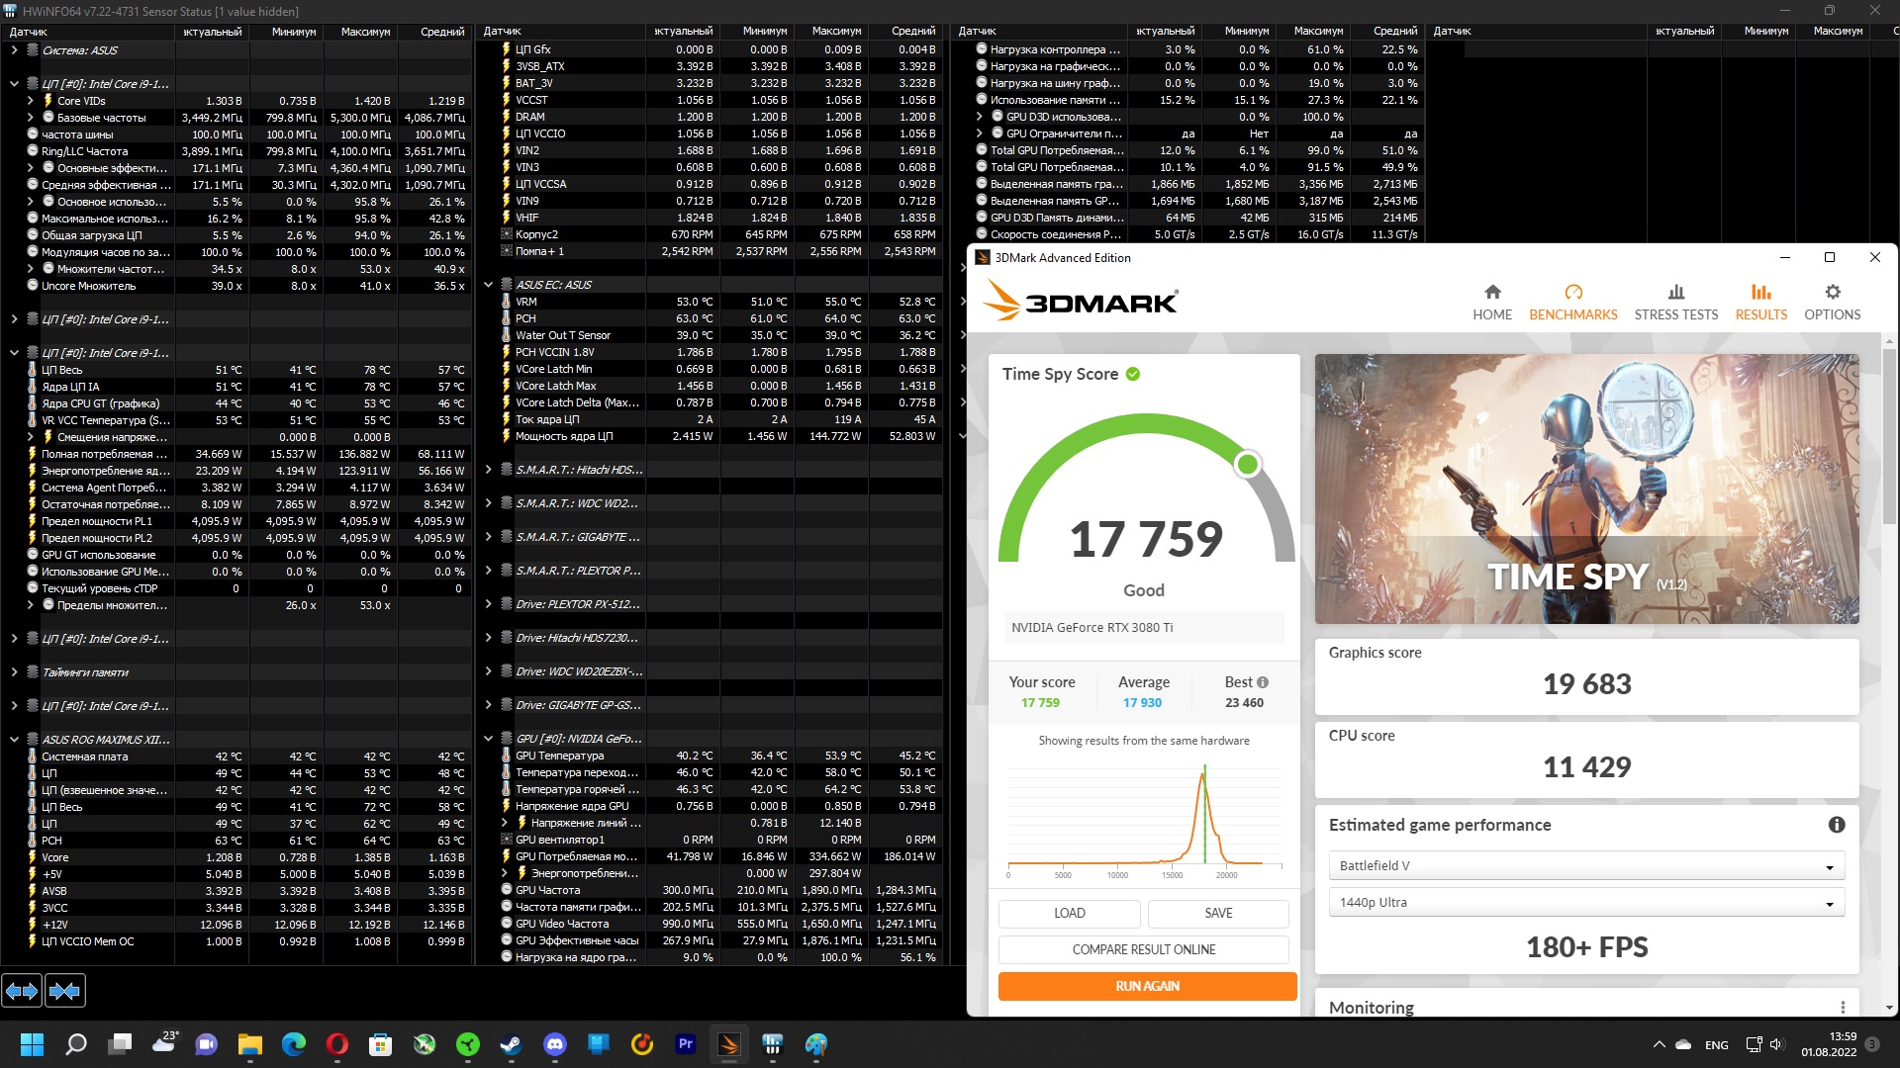
Task: Open the Stress Tests icon
Action: (1675, 293)
